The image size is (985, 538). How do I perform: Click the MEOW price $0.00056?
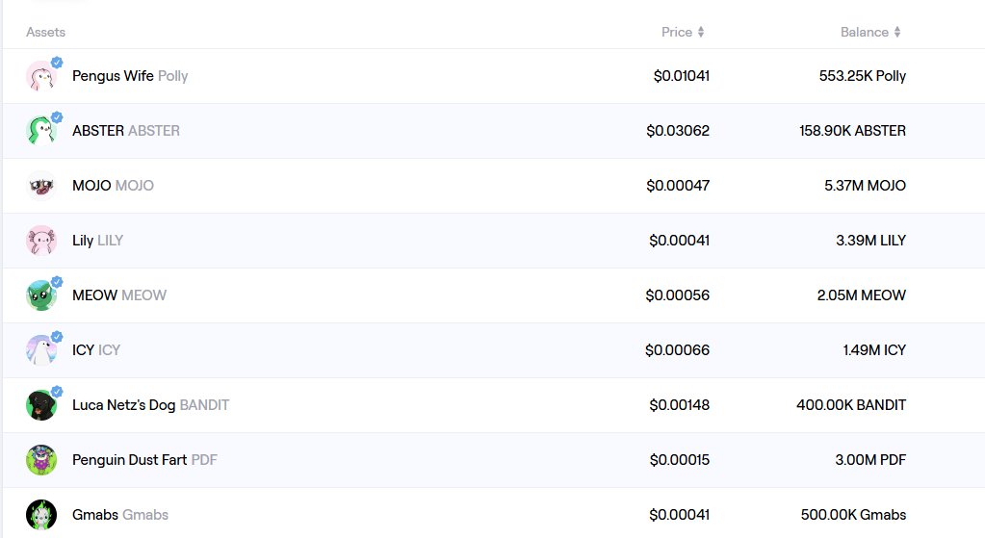pos(677,295)
